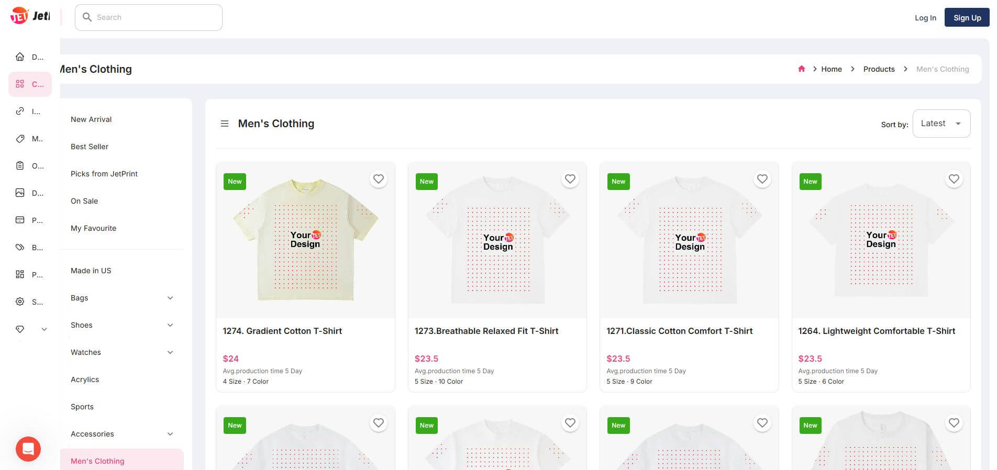
Task: Favorite fourth product heart in second row
Action: [x=954, y=423]
